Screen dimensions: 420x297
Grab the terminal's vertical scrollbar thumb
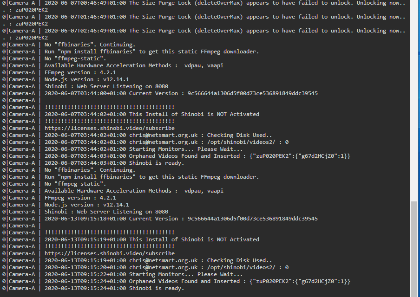point(414,249)
